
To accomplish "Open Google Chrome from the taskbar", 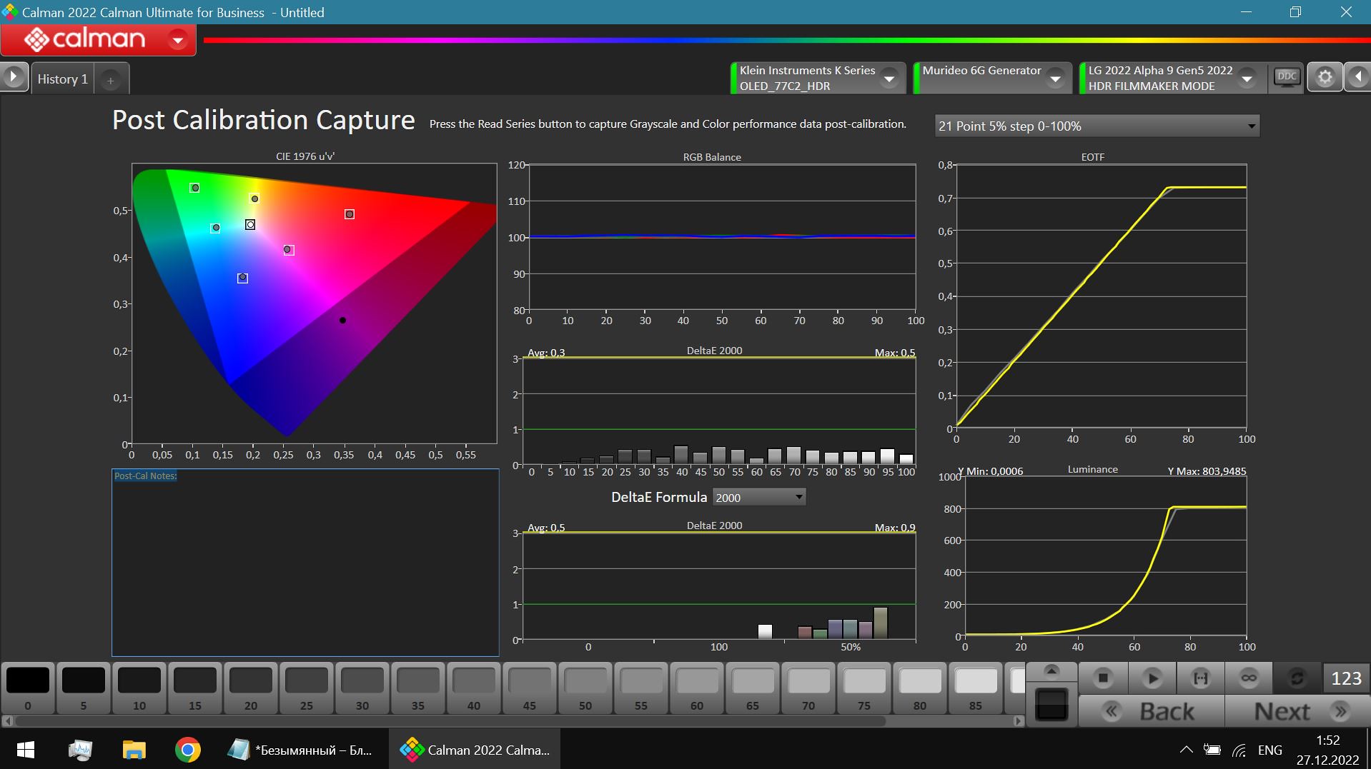I will pyautogui.click(x=188, y=750).
